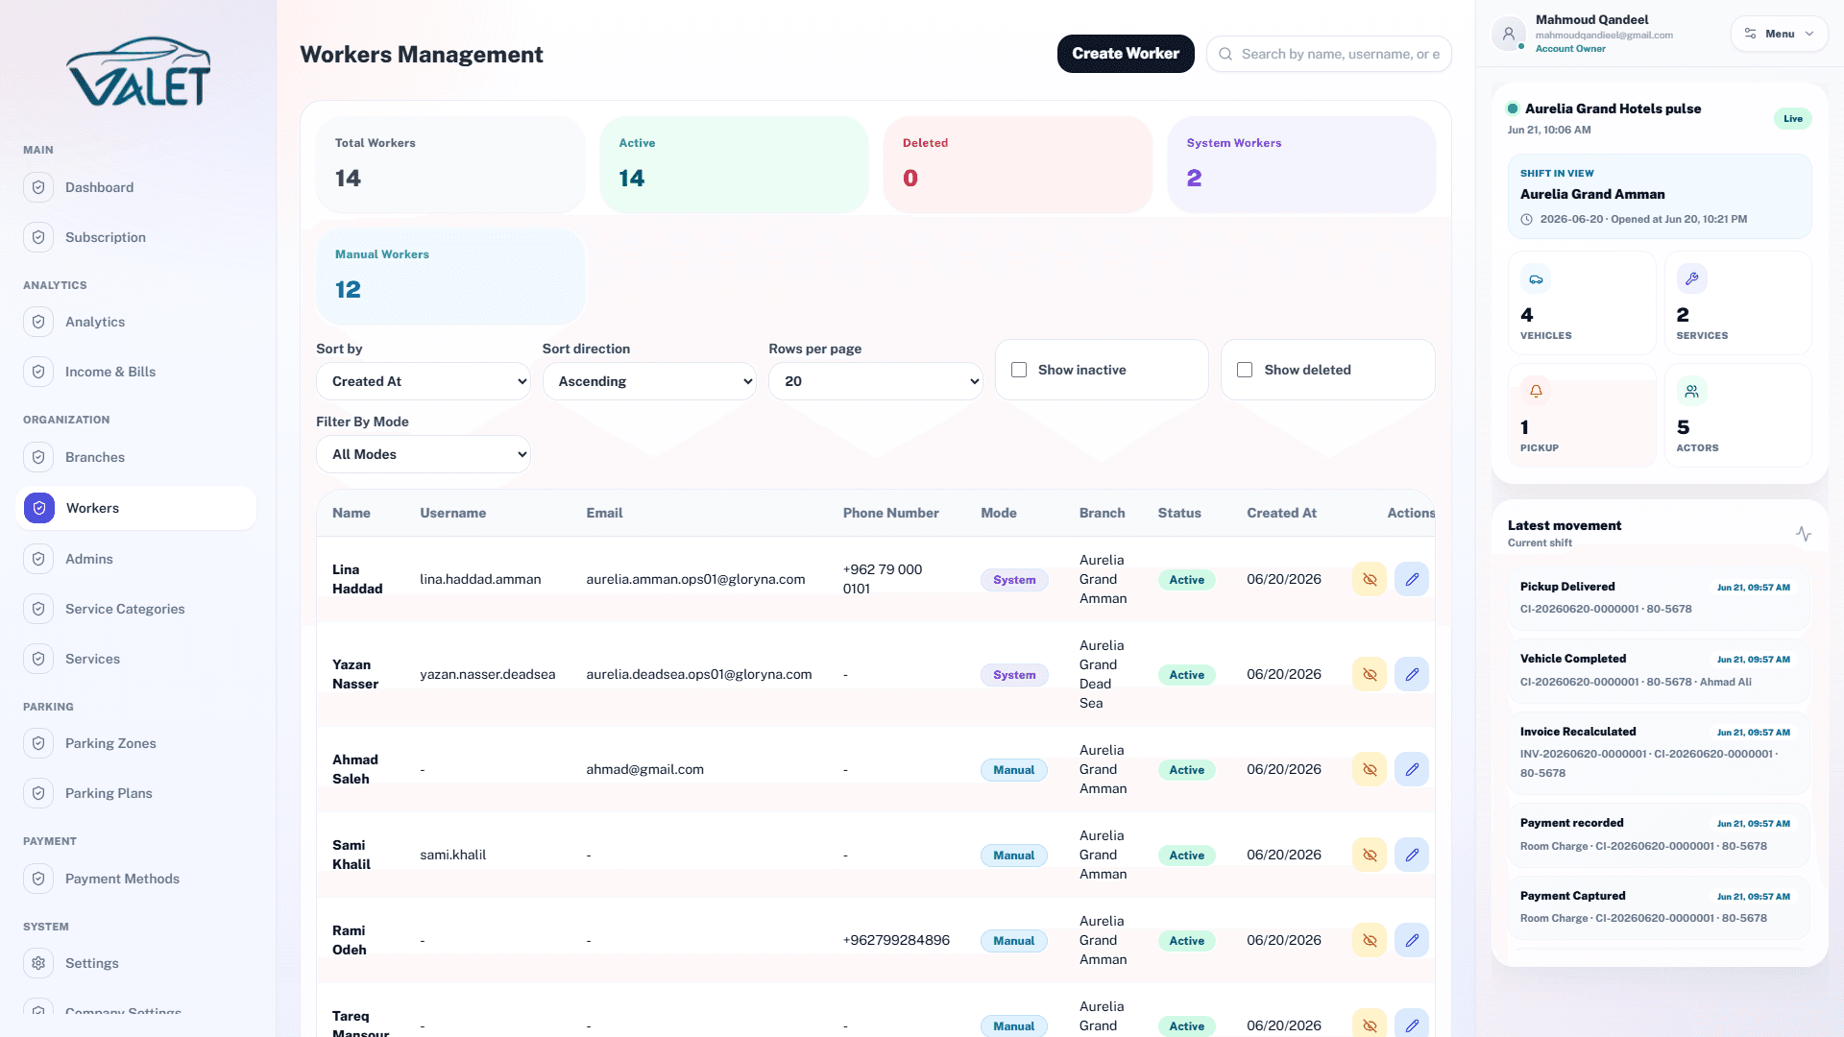The width and height of the screenshot is (1844, 1037).
Task: Click the Manual Workers stat card
Action: click(450, 277)
